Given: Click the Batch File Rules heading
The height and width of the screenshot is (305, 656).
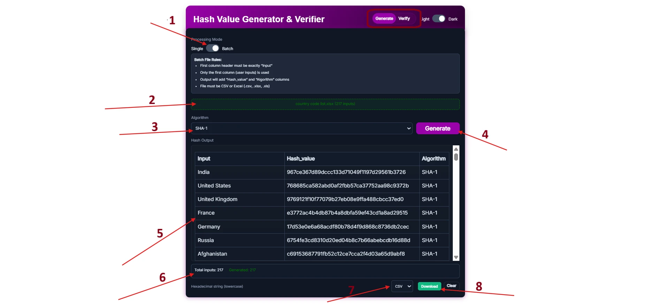Looking at the screenshot, I should (208, 60).
